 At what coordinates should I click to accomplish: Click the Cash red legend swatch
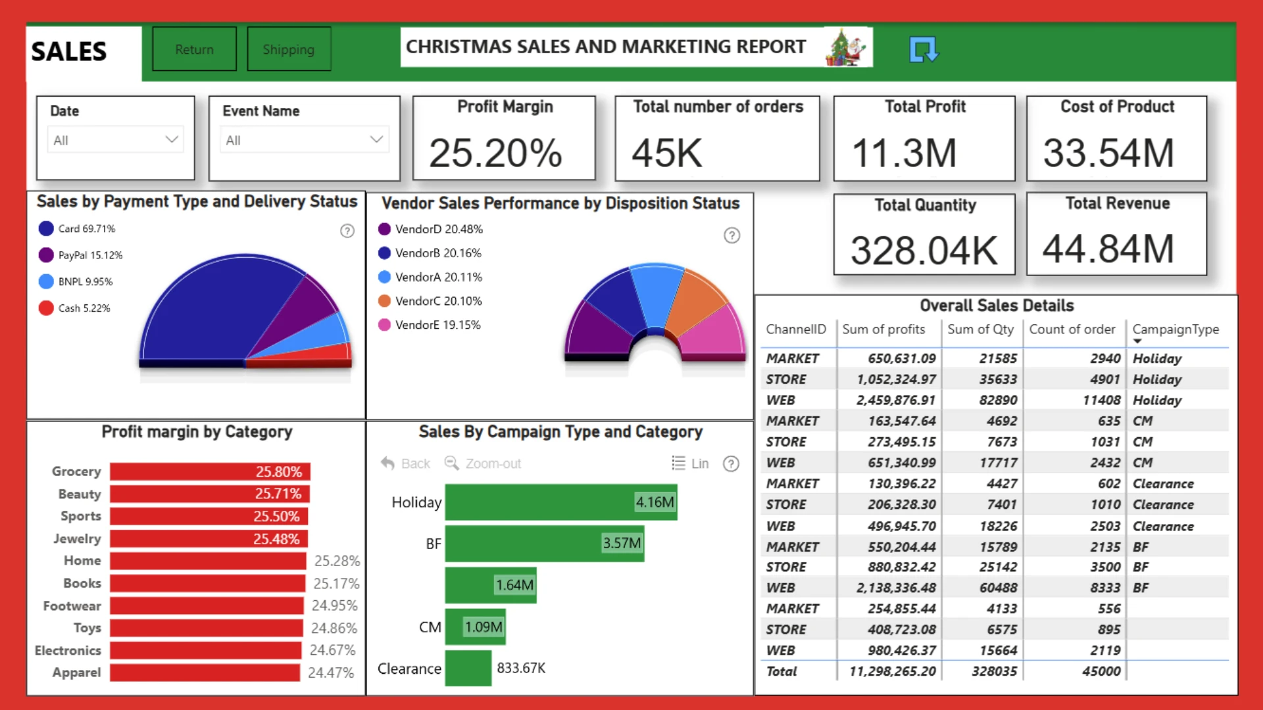pyautogui.click(x=46, y=308)
